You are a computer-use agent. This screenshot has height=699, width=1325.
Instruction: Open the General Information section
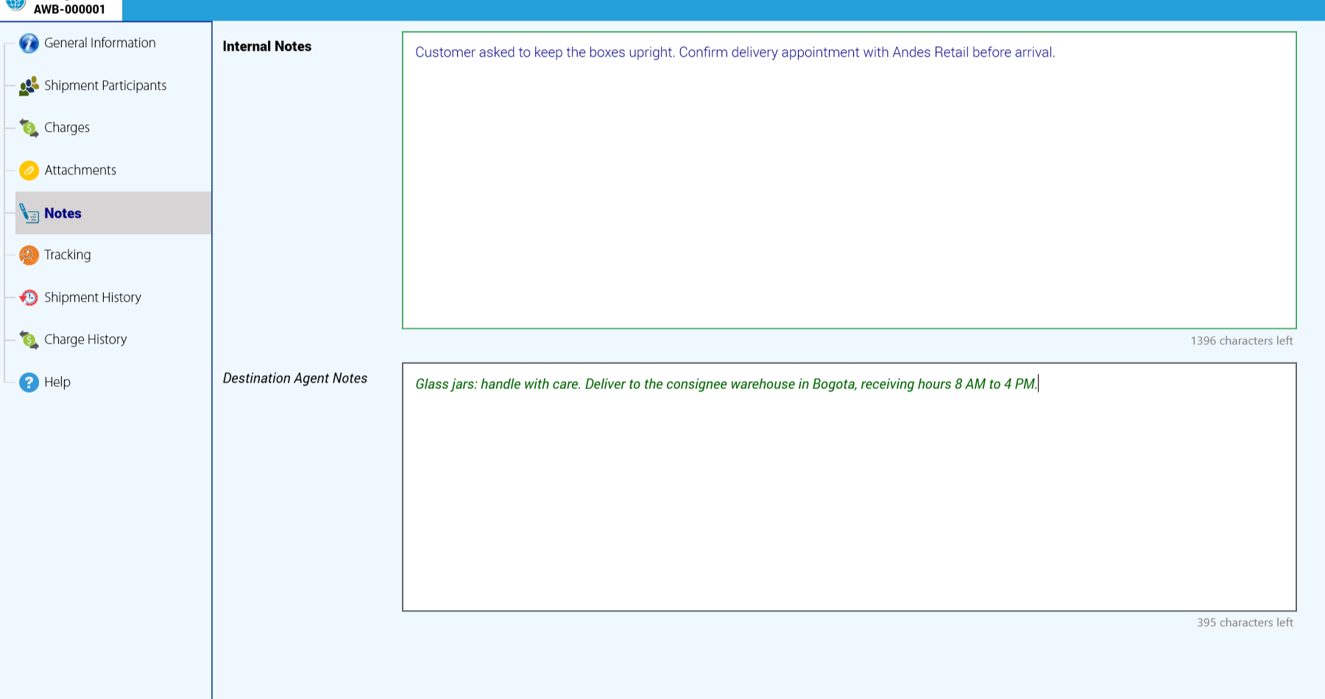[x=100, y=43]
